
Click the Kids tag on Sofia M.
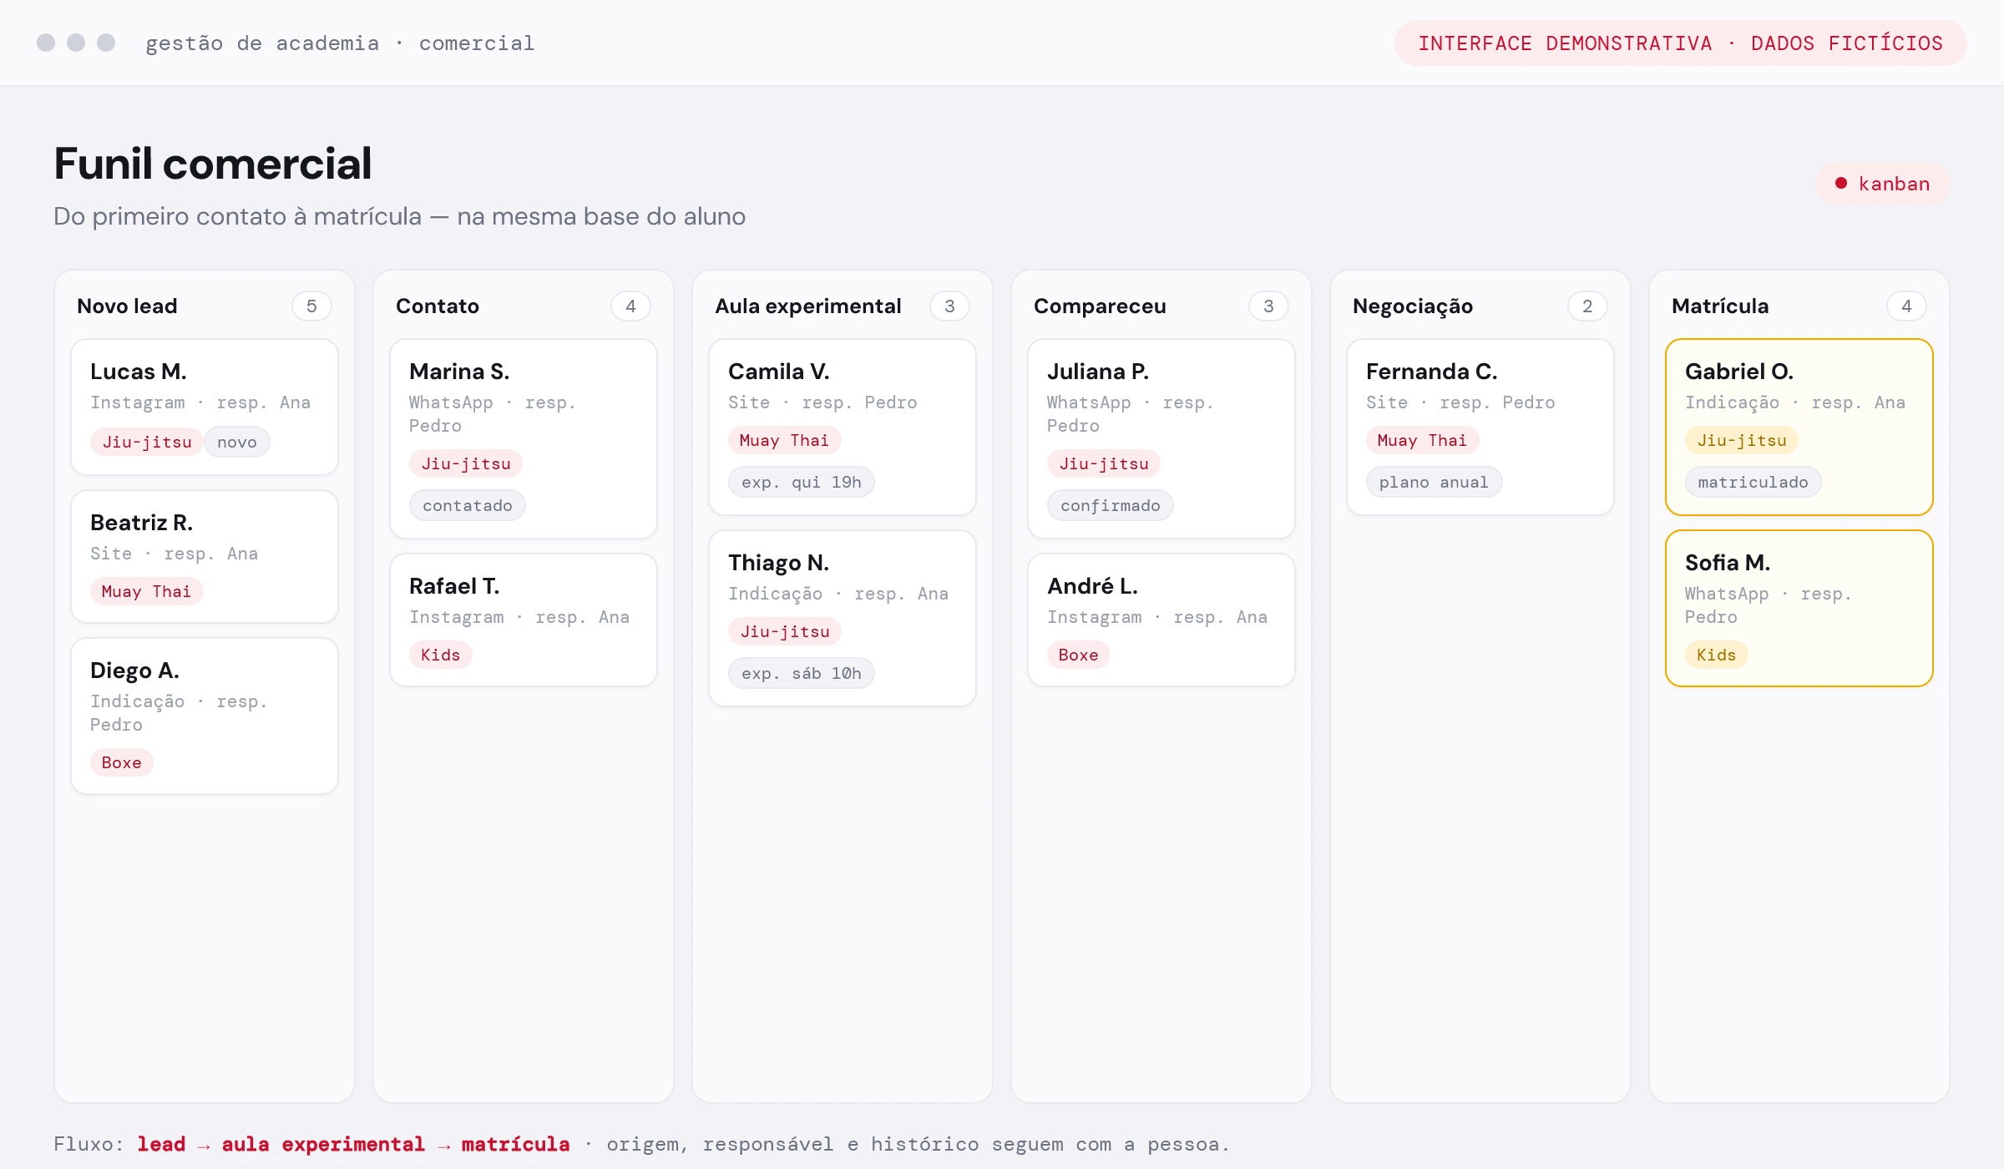1716,655
